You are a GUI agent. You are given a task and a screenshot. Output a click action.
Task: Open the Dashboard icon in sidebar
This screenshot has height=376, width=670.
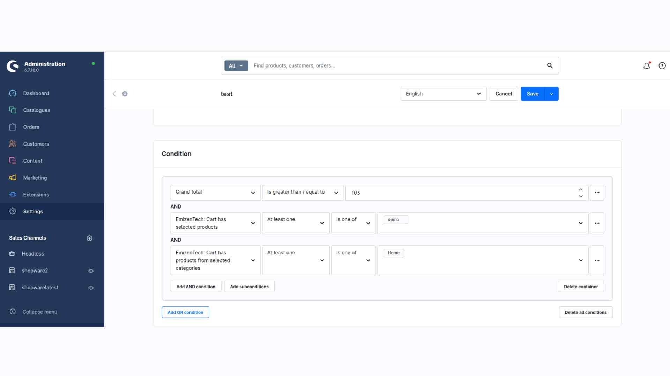coord(13,93)
